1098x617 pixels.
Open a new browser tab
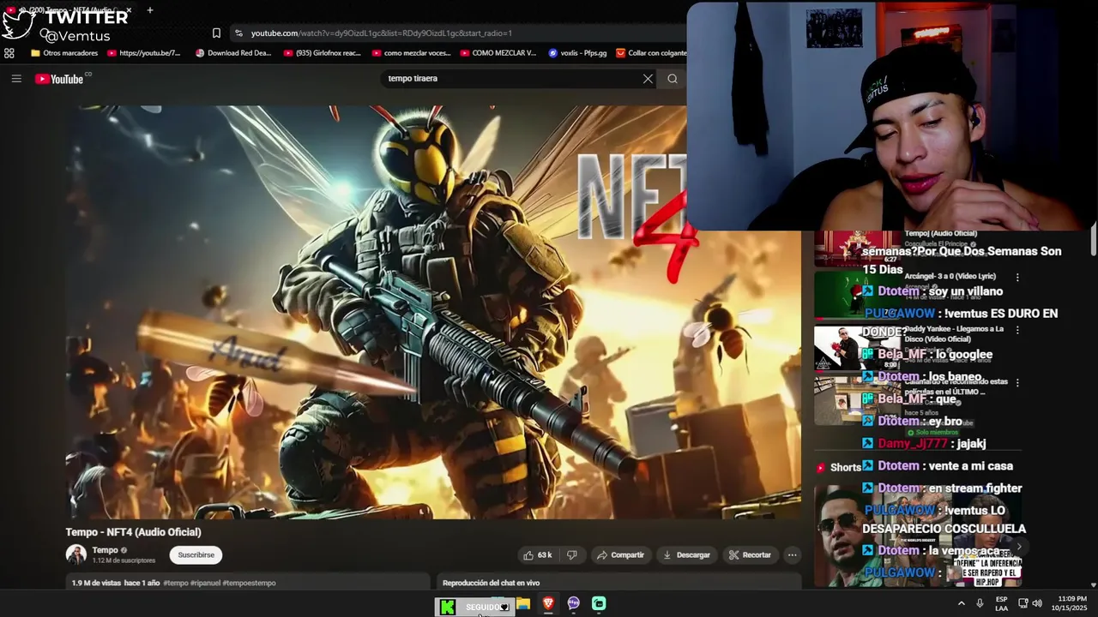(x=149, y=10)
